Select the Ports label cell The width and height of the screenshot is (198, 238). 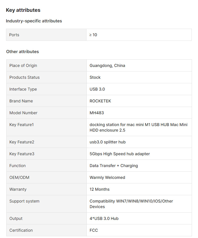14,35
